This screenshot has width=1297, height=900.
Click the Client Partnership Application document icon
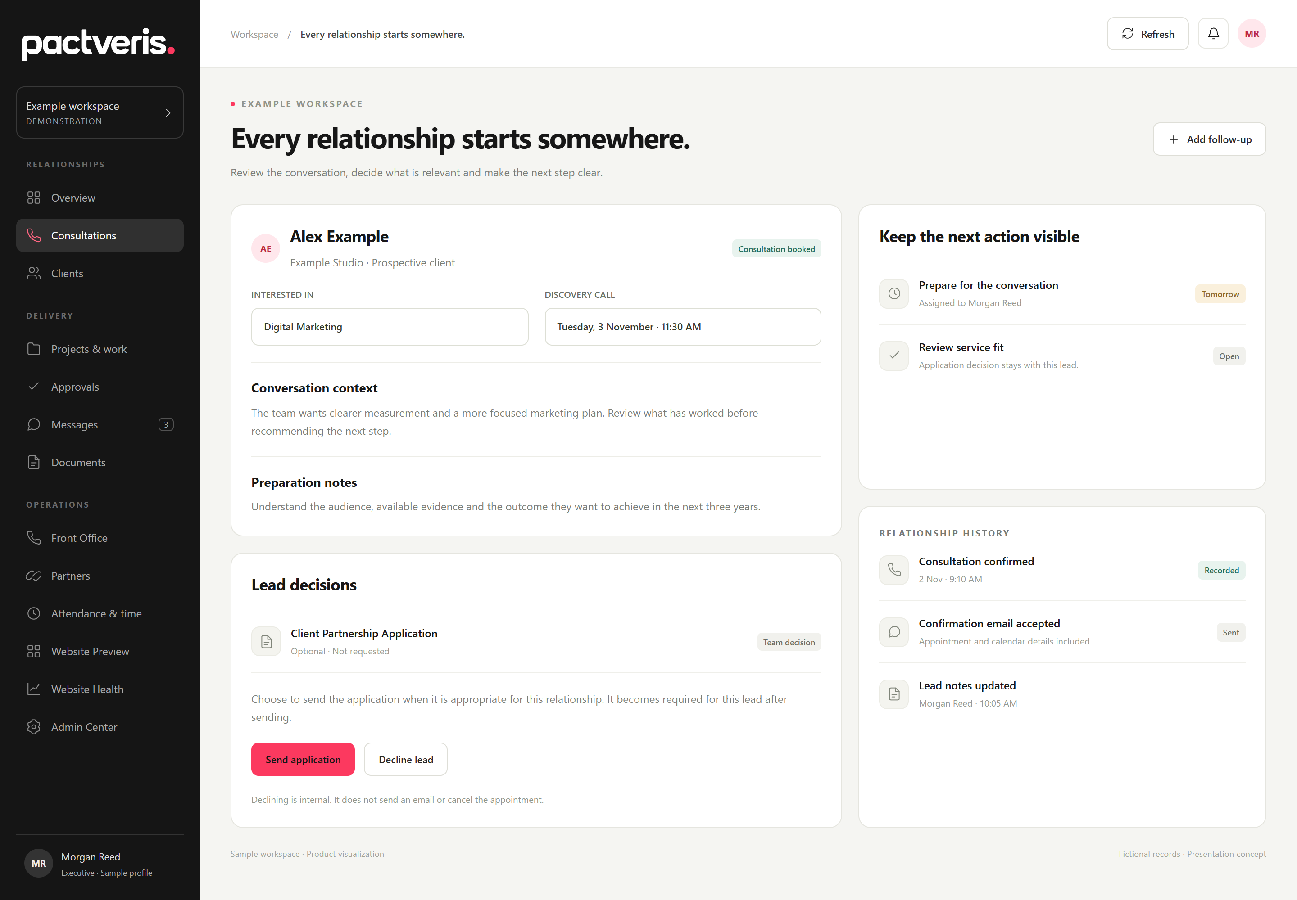tap(266, 642)
